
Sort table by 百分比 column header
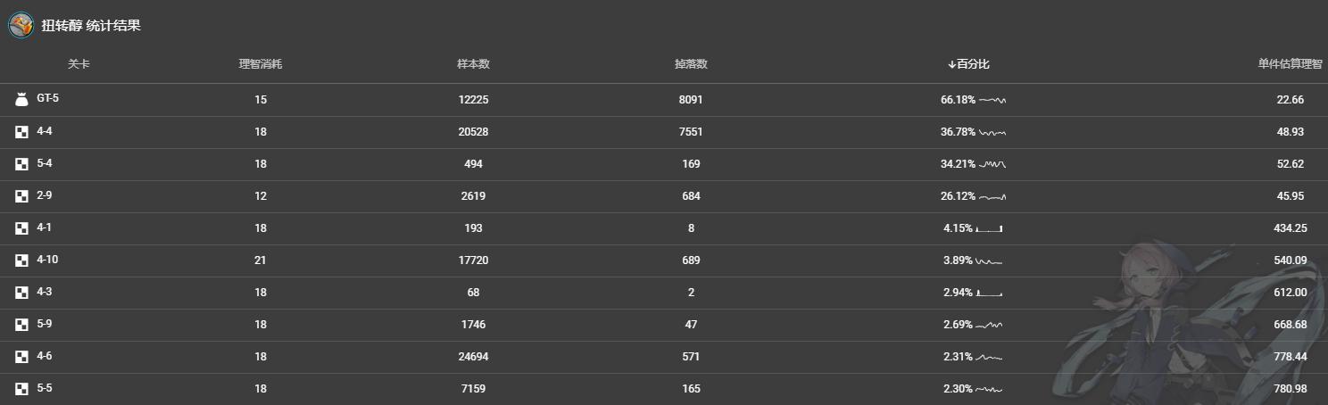[x=968, y=64]
